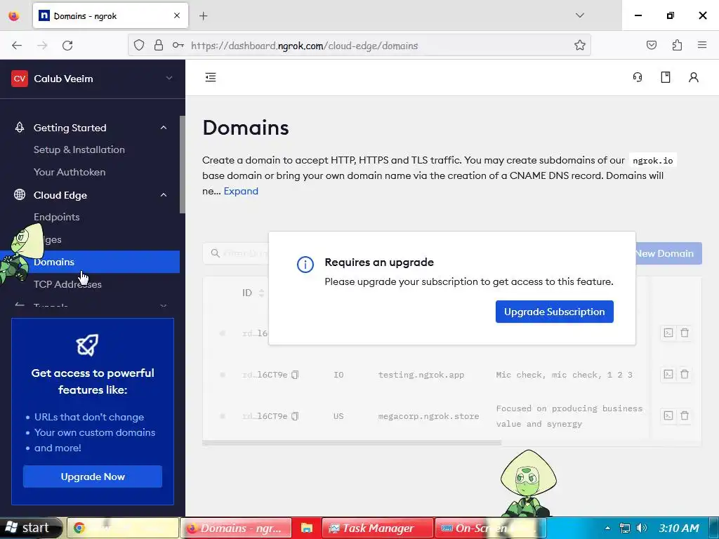Image resolution: width=719 pixels, height=539 pixels.
Task: Click the testing.ngrok.app domain text
Action: click(421, 375)
